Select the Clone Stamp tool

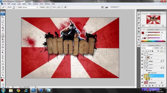click(x=3, y=39)
